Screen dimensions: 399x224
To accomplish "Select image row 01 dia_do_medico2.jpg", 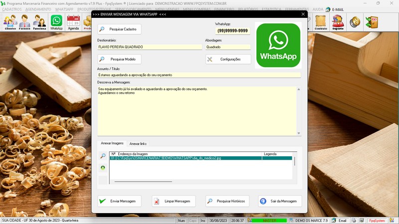I will pos(201,158).
